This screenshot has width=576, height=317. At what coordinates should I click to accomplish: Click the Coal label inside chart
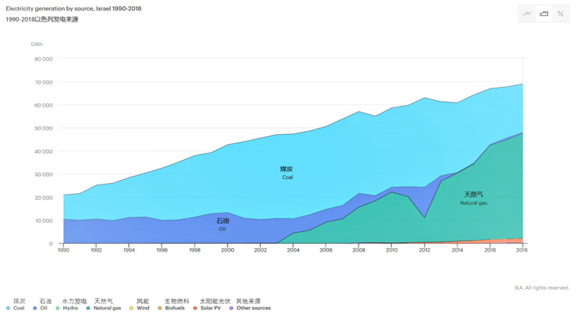point(287,173)
